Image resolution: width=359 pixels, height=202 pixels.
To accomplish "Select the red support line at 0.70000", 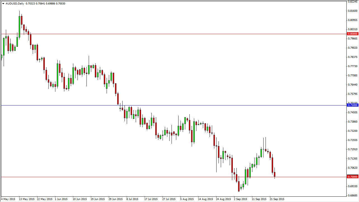I will pos(168,176).
